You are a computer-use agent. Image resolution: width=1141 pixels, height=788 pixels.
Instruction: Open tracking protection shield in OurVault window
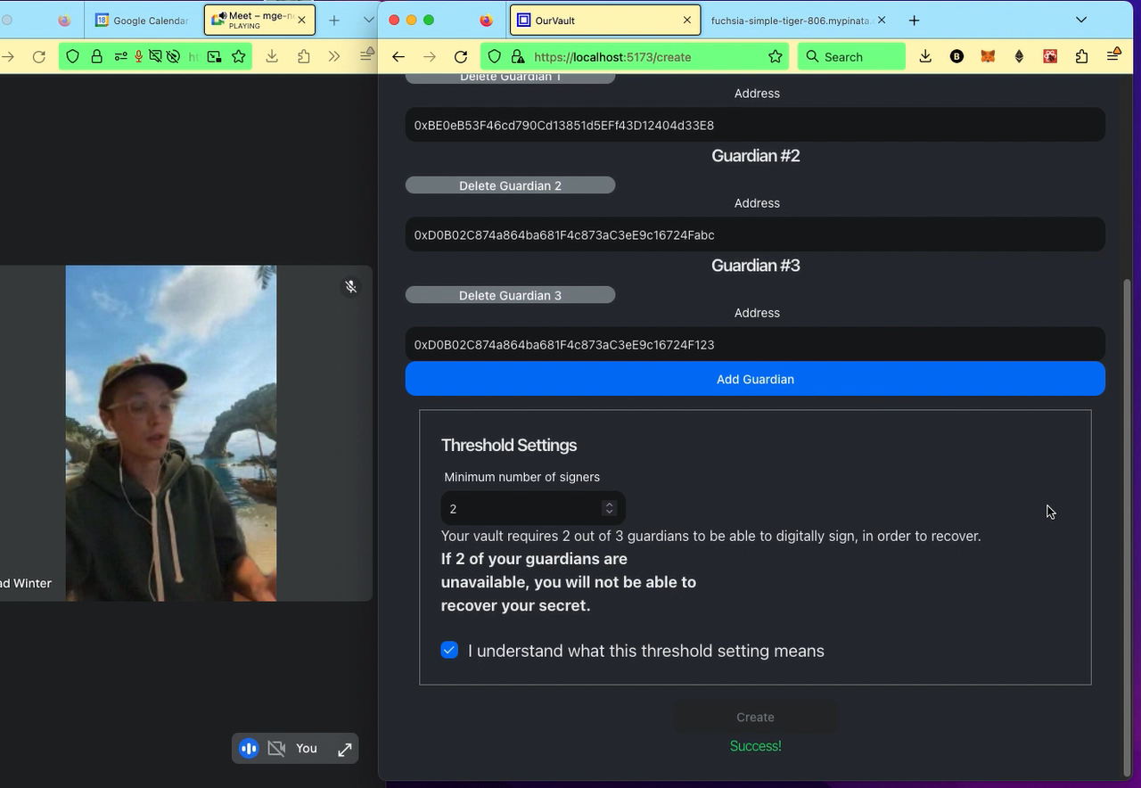click(495, 57)
